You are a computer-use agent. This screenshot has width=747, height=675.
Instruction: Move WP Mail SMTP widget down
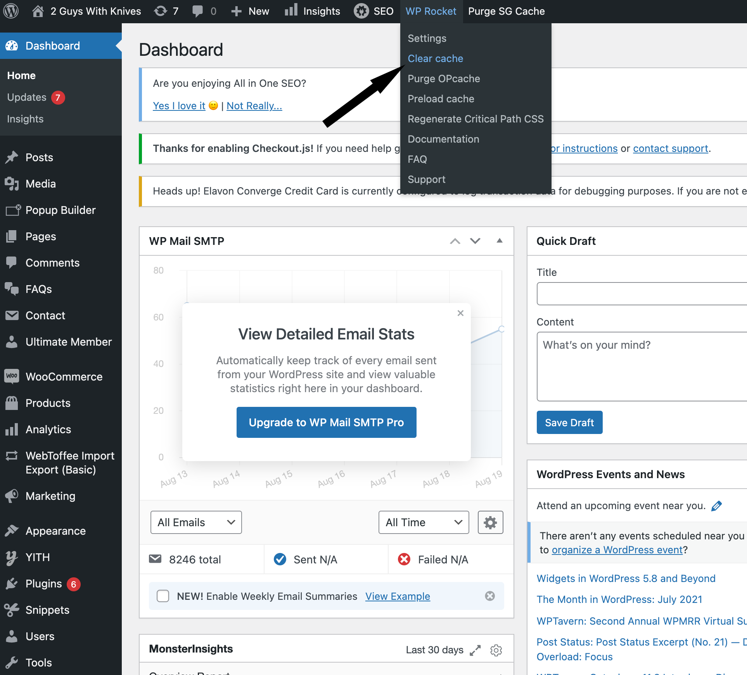pos(475,241)
